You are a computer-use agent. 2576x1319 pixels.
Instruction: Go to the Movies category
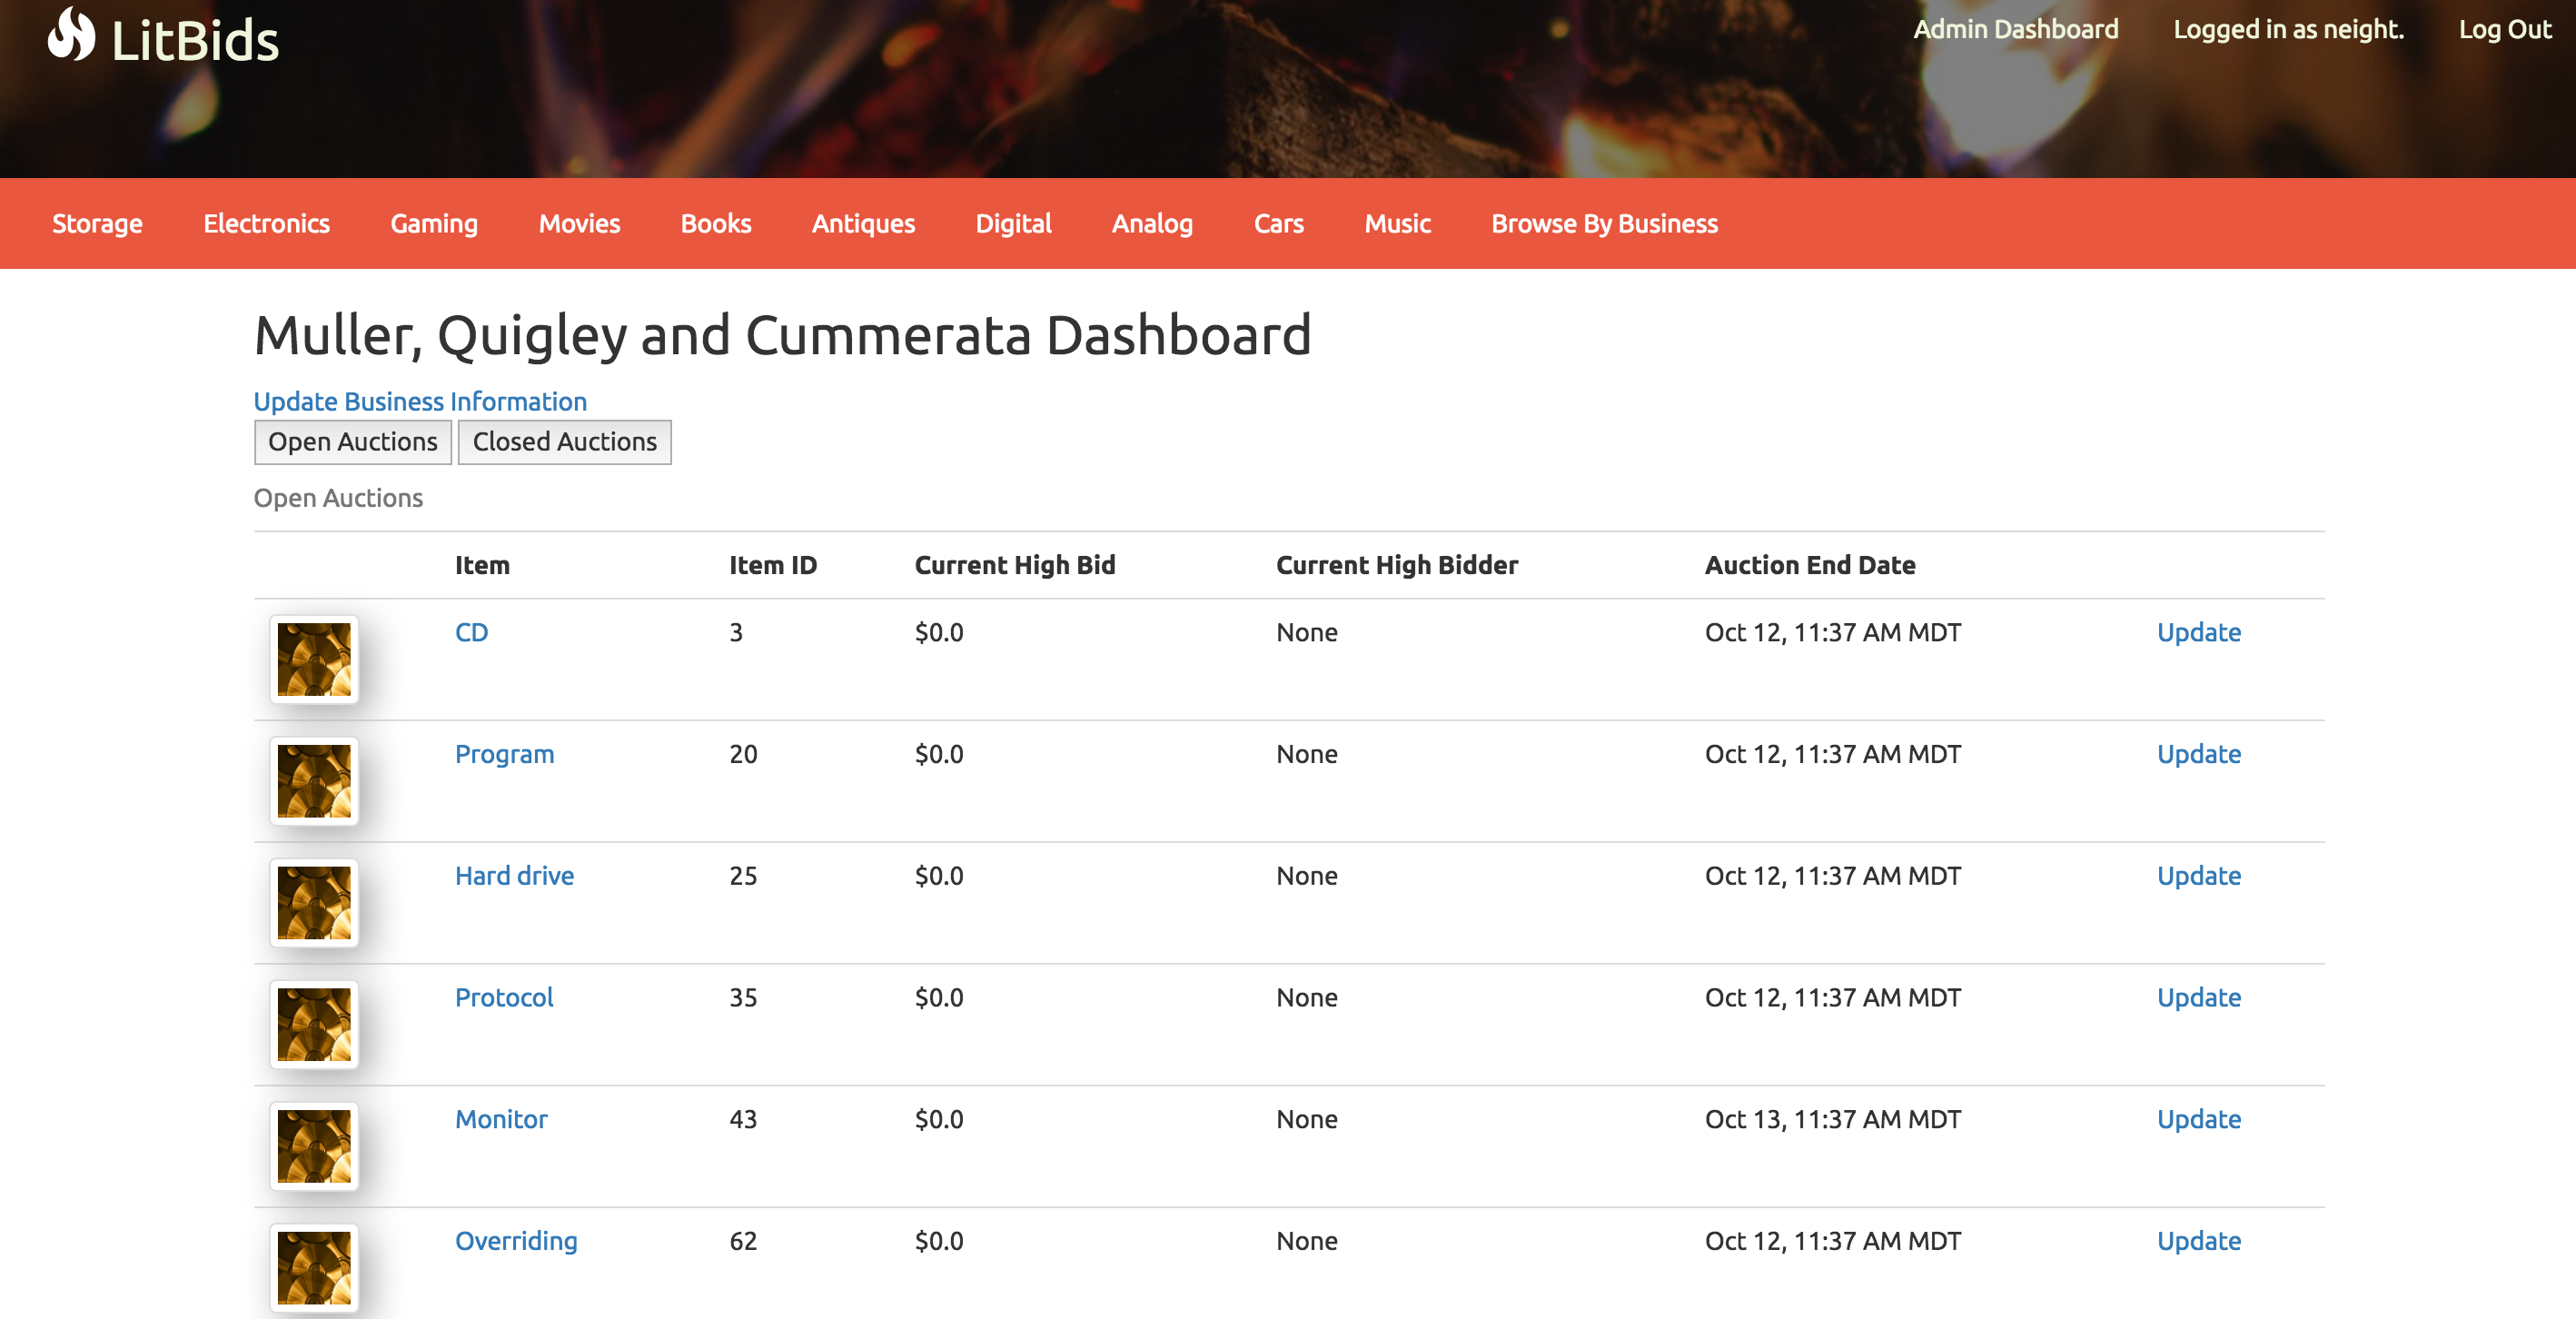pos(579,223)
